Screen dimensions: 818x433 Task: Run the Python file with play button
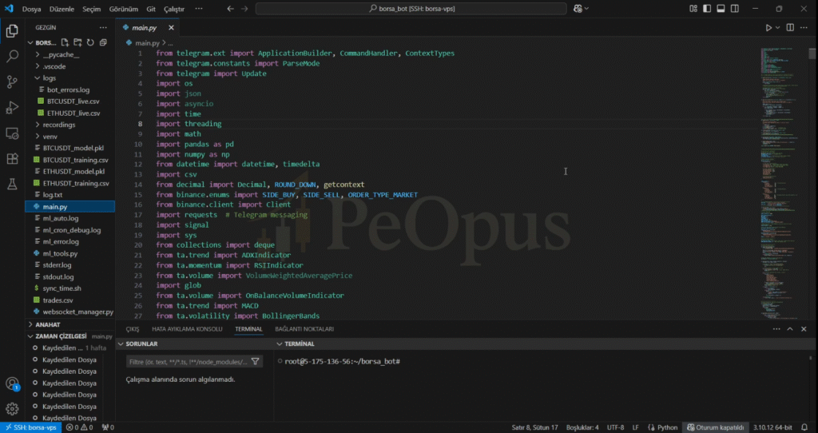click(x=768, y=28)
